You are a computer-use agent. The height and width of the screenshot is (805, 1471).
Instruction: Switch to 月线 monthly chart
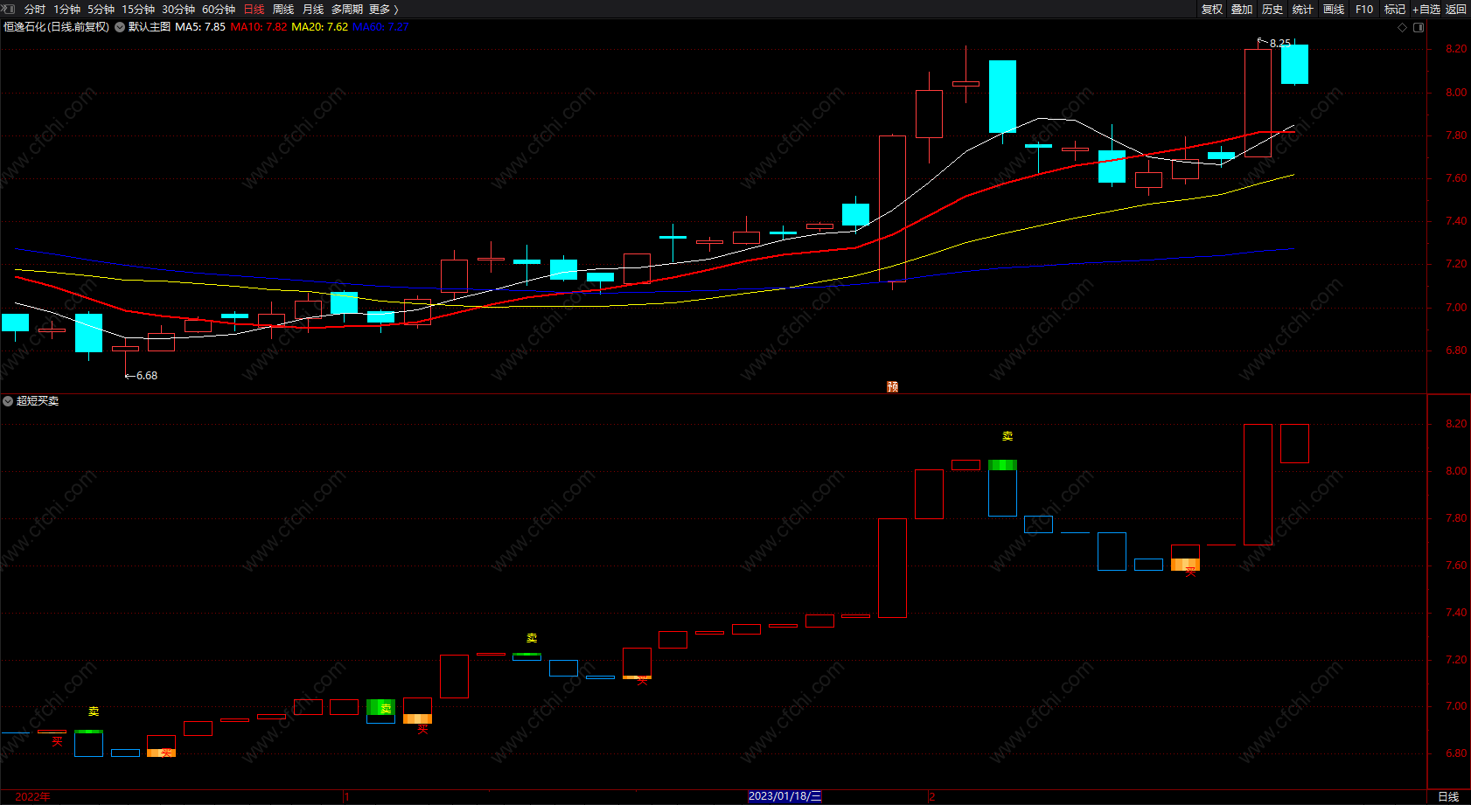313,9
